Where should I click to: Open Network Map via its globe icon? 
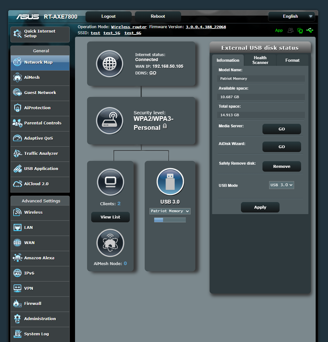[17, 62]
